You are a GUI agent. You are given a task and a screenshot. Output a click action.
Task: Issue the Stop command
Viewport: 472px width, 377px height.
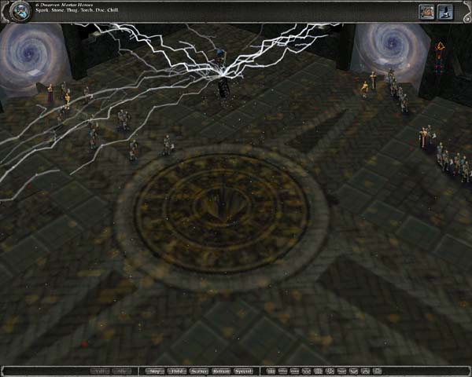point(155,372)
